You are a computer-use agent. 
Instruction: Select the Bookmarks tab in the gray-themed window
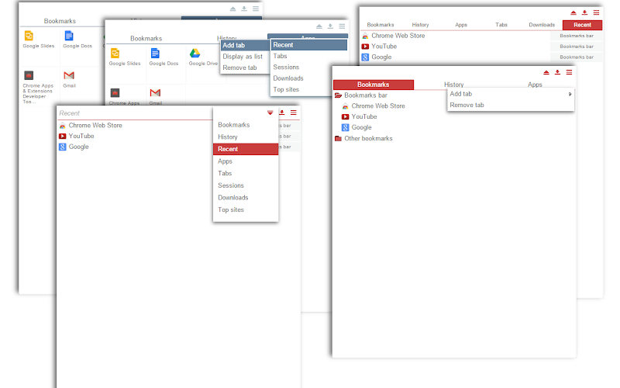coord(60,21)
